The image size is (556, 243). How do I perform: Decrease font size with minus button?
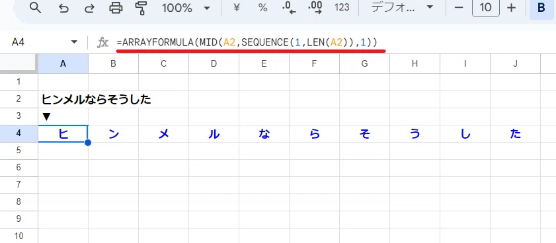pos(459,7)
